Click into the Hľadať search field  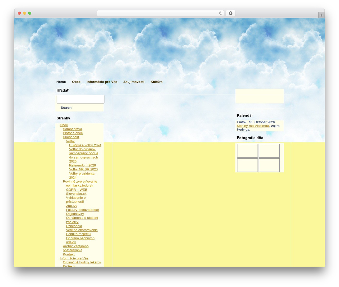pyautogui.click(x=81, y=99)
